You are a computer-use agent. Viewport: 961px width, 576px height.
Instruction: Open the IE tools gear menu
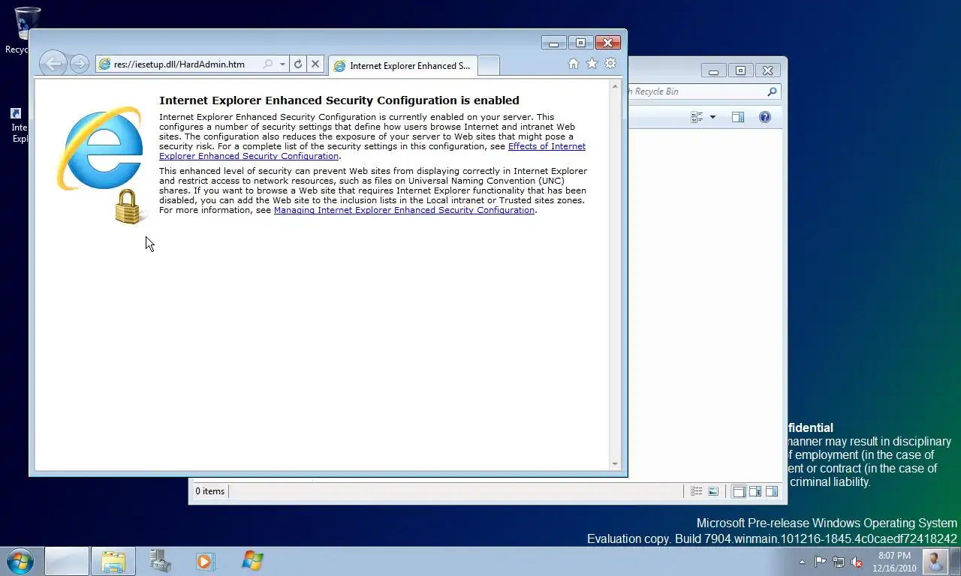coord(610,64)
